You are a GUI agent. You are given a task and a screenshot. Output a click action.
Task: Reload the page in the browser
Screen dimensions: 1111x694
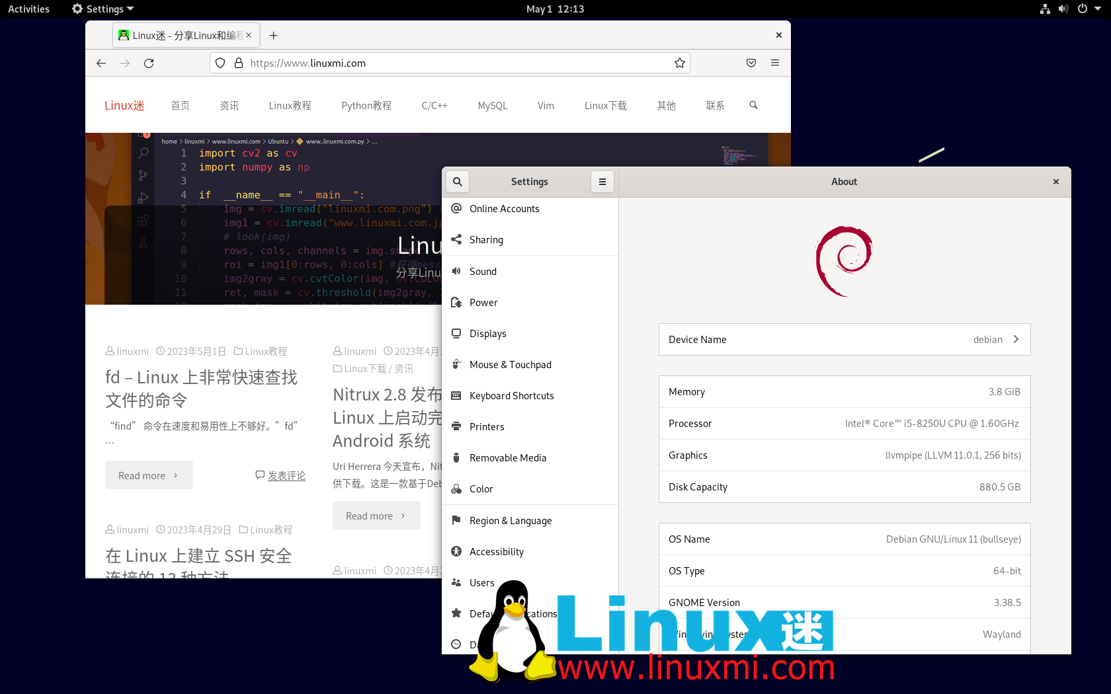[x=149, y=63]
